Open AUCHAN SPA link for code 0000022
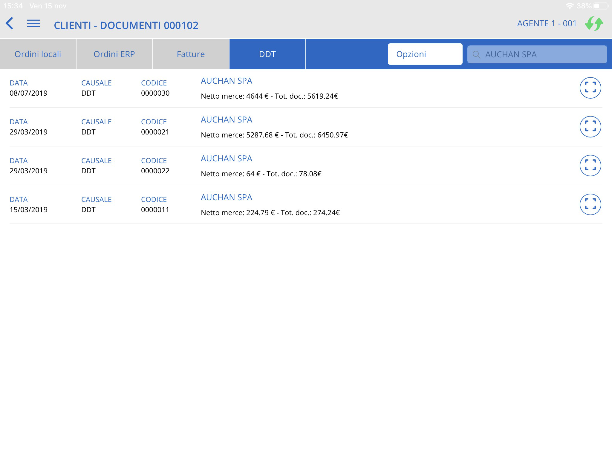 [226, 158]
